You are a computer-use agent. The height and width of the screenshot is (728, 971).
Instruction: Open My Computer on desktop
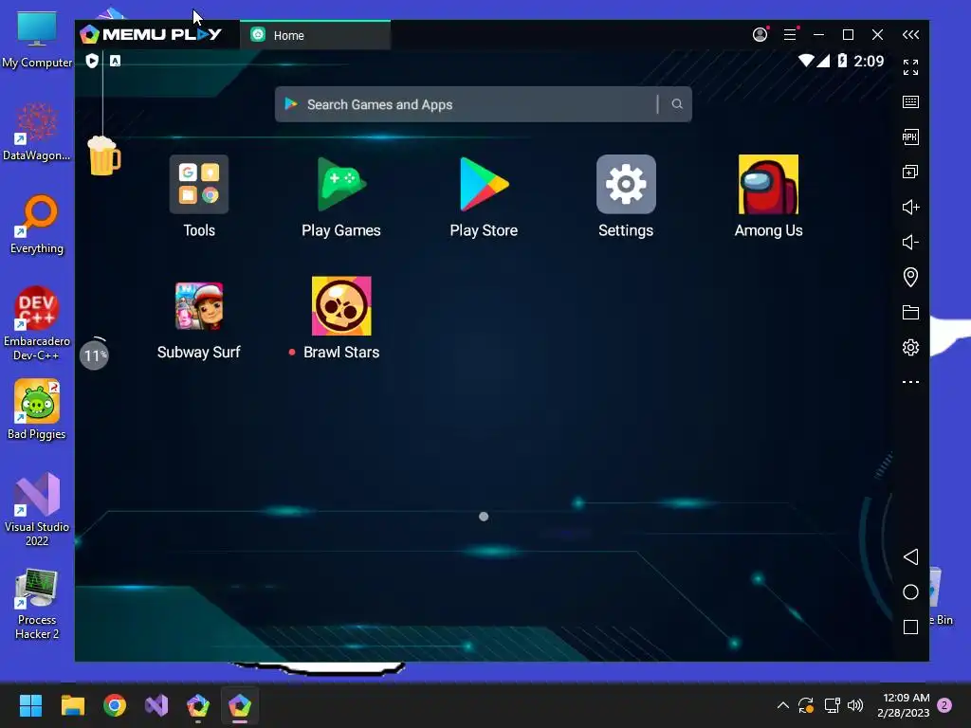coord(37,39)
